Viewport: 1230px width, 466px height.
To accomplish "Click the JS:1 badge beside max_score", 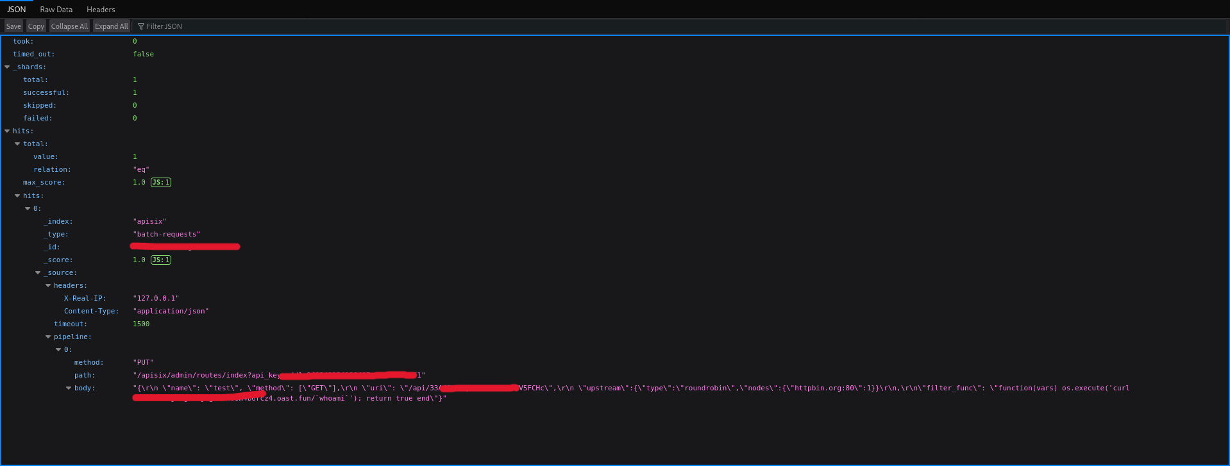I will click(x=161, y=183).
